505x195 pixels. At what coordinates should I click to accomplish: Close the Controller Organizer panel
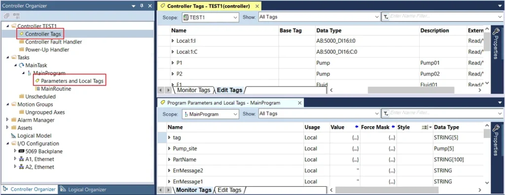coord(150,6)
